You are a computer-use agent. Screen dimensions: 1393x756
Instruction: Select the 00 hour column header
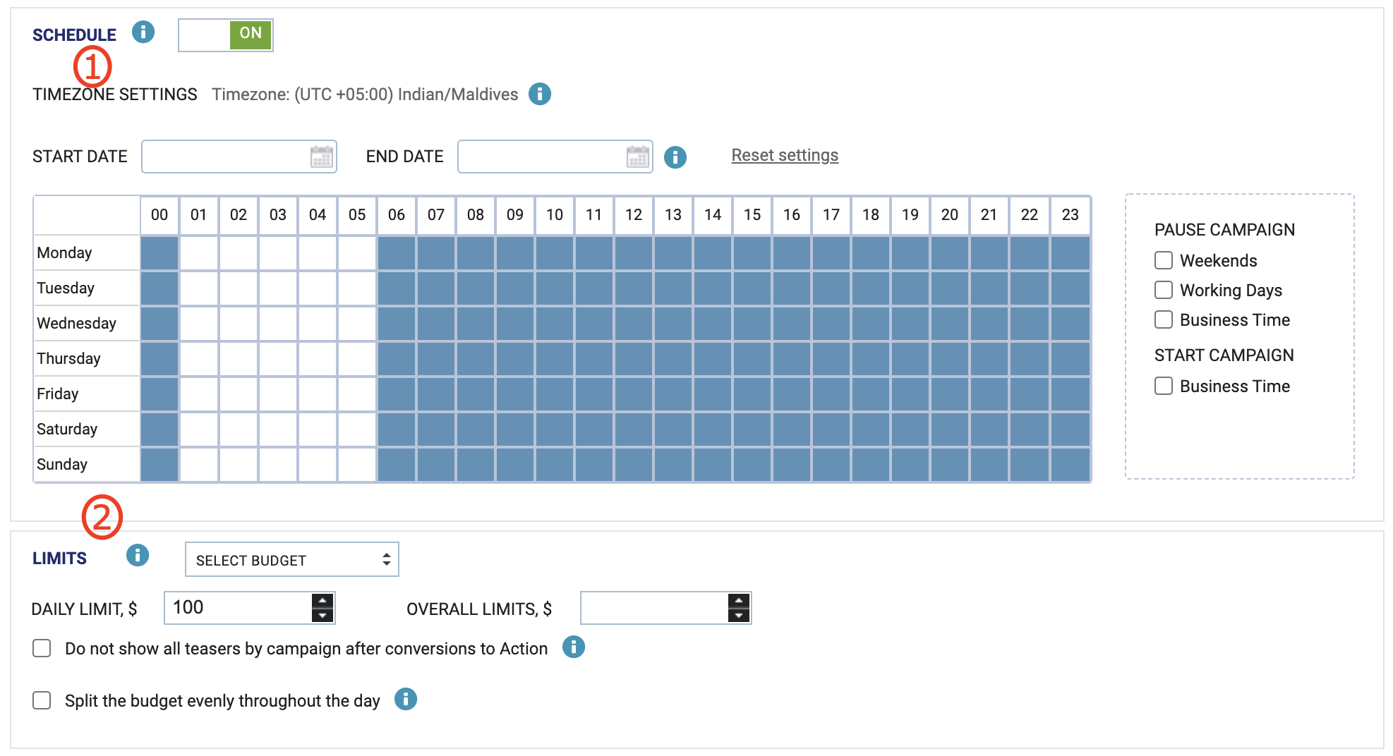159,215
